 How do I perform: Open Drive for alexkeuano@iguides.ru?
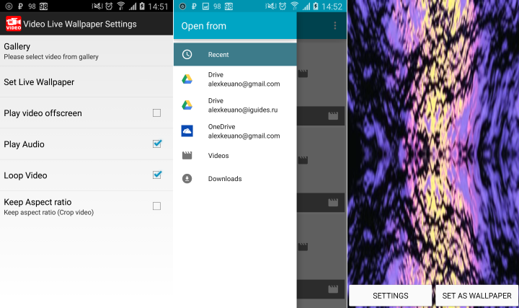(235, 105)
